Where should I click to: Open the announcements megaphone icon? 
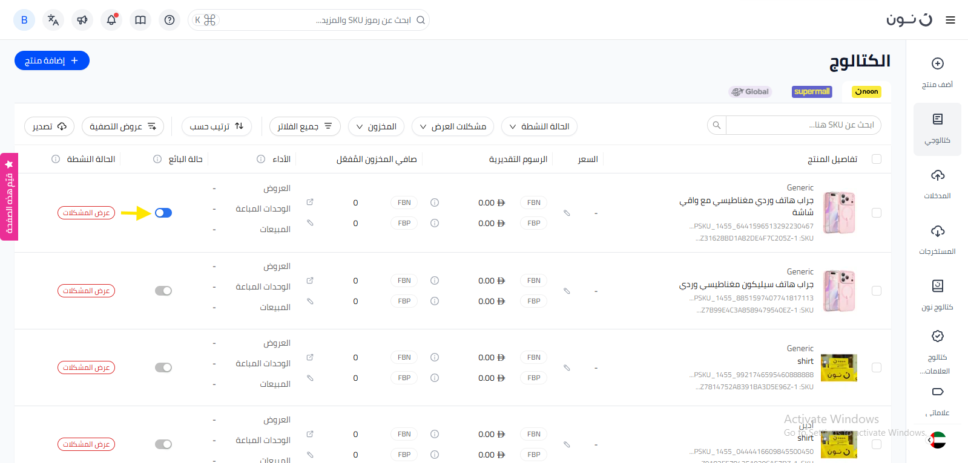[82, 20]
